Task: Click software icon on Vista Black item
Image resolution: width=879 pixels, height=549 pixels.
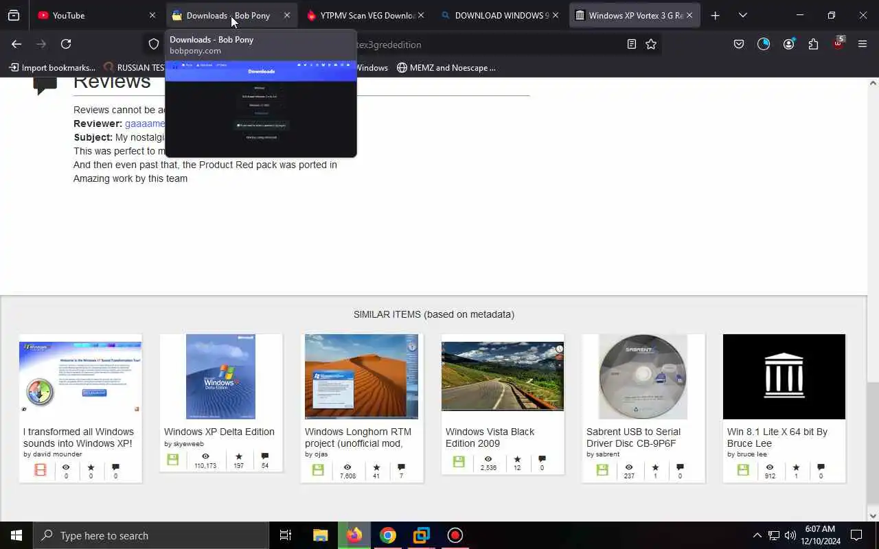Action: coord(459,462)
